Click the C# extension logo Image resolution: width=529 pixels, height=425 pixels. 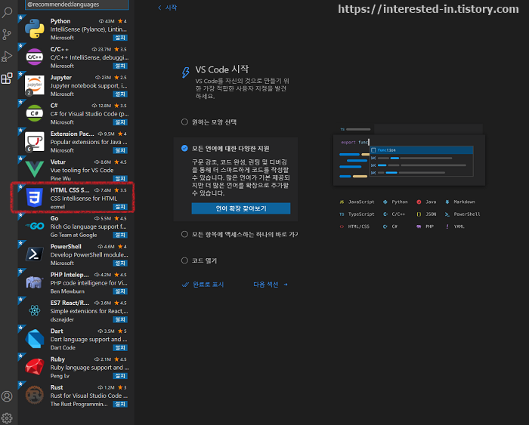click(x=35, y=113)
